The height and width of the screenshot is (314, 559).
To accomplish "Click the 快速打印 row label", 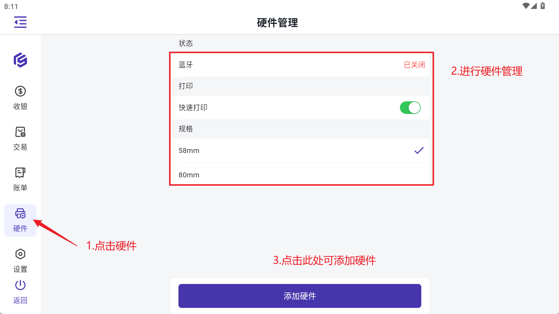I will [x=193, y=108].
